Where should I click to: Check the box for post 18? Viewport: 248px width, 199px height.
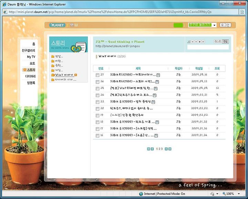pos(97,122)
